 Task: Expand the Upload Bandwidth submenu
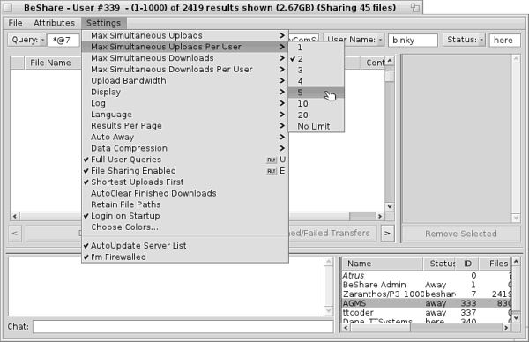(185, 80)
